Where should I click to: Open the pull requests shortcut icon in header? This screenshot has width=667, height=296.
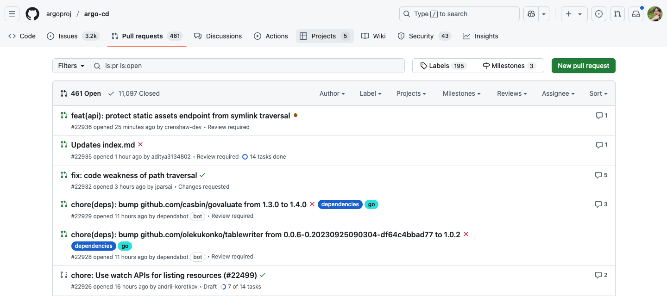(617, 14)
